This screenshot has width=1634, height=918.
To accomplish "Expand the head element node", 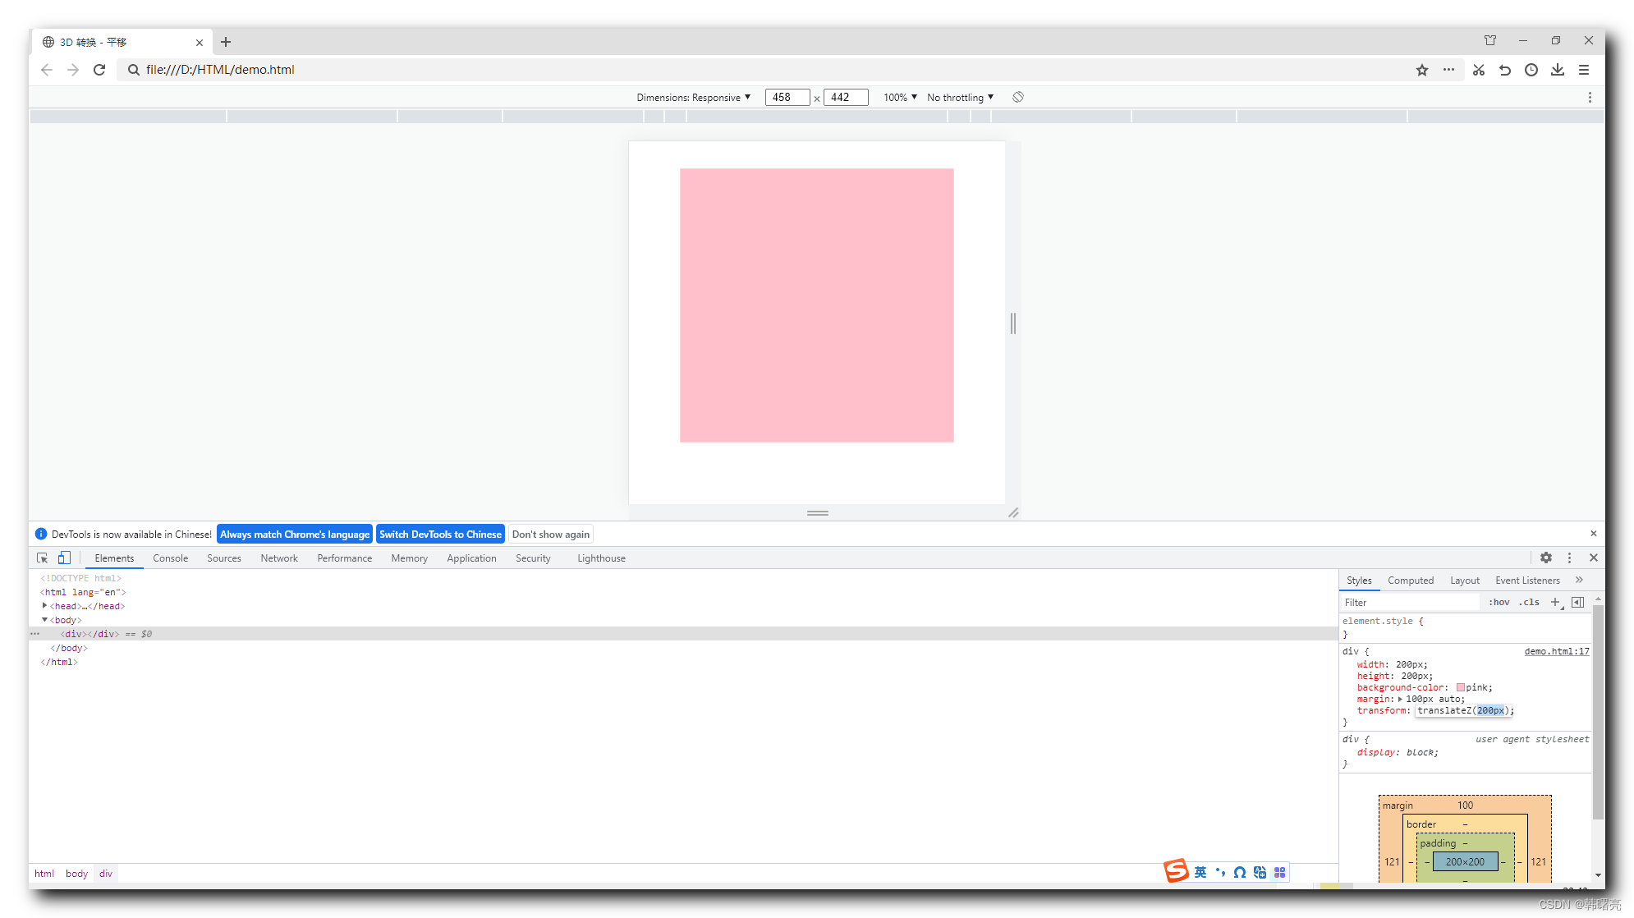I will pyautogui.click(x=44, y=606).
